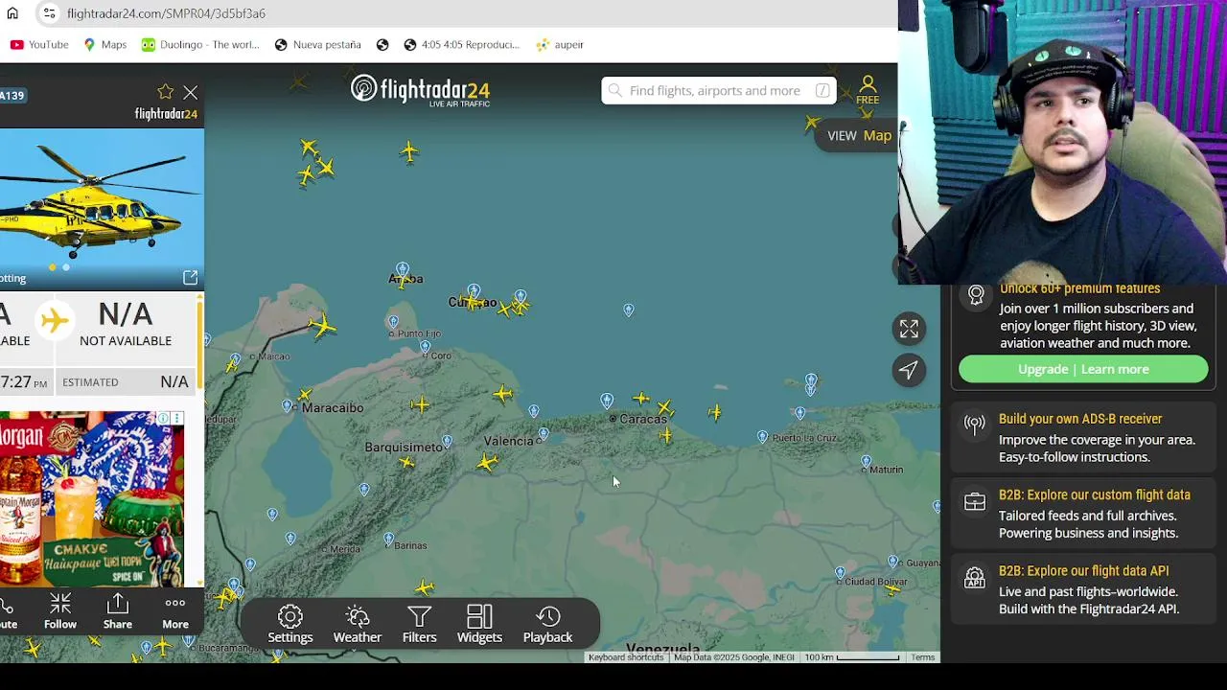The width and height of the screenshot is (1227, 690).
Task: Select the aircraft southwest of Valencia
Action: (x=487, y=464)
